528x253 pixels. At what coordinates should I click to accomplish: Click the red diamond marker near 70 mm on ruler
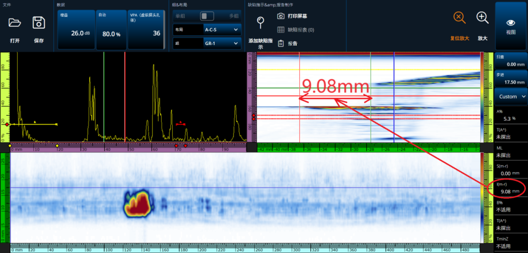coord(176,146)
